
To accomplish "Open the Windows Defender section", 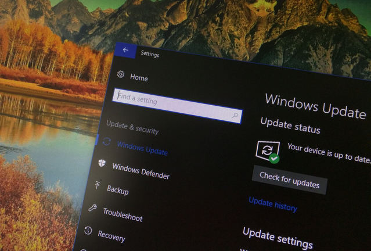I will click(x=141, y=171).
